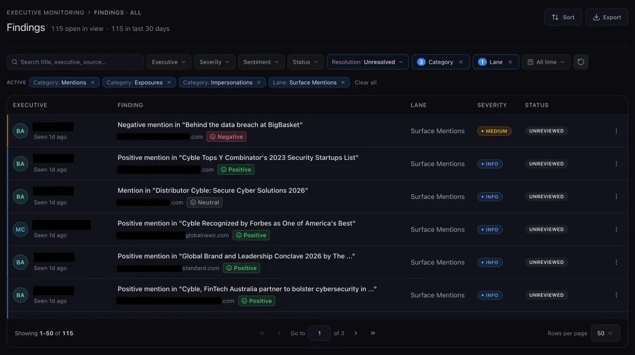Remove the Lane: Surface Mentions chip
Screen dimensions: 635x355
pos(343,82)
